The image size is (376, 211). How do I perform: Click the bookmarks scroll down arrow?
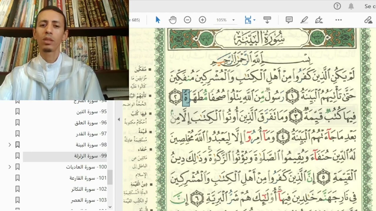pos(110,207)
